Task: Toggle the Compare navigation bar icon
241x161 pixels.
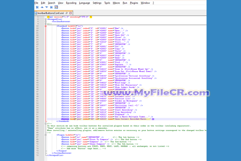Action: (56, 7)
